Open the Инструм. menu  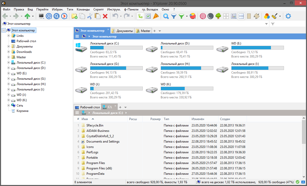114,9
